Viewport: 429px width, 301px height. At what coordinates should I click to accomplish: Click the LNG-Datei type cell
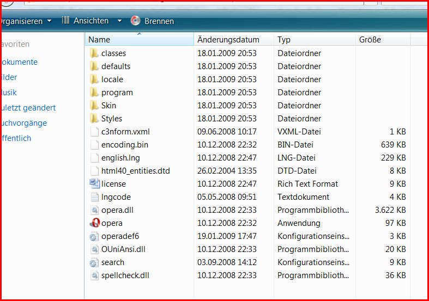point(297,158)
